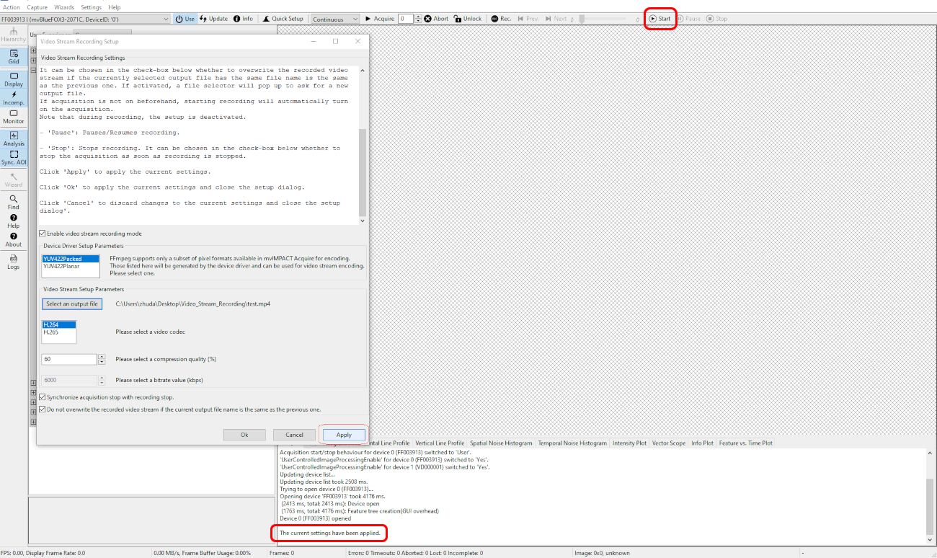Select H.265 in the video codec list

51,332
